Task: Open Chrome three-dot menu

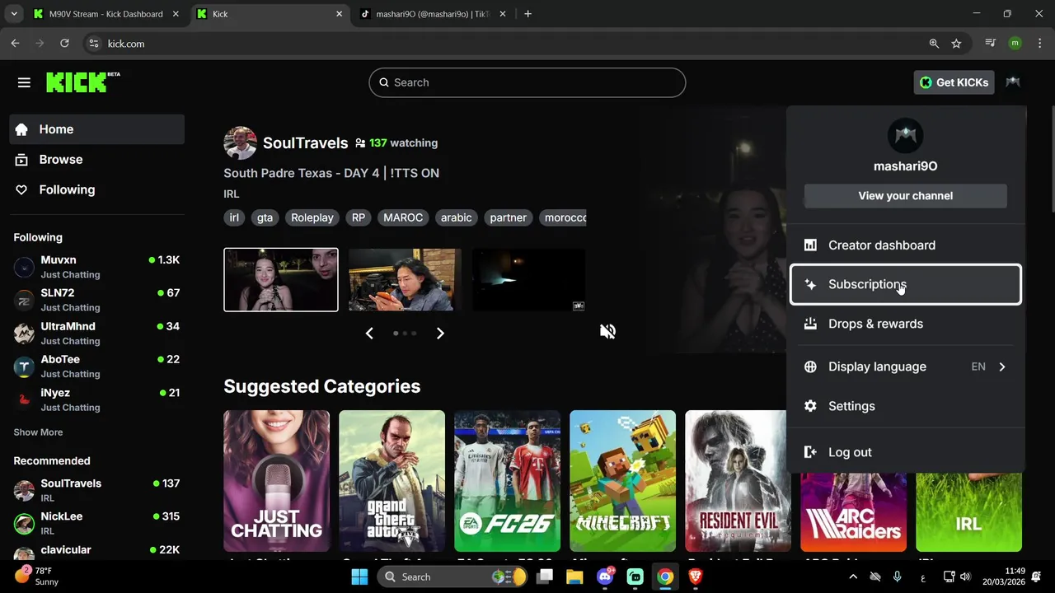Action: 1040,44
